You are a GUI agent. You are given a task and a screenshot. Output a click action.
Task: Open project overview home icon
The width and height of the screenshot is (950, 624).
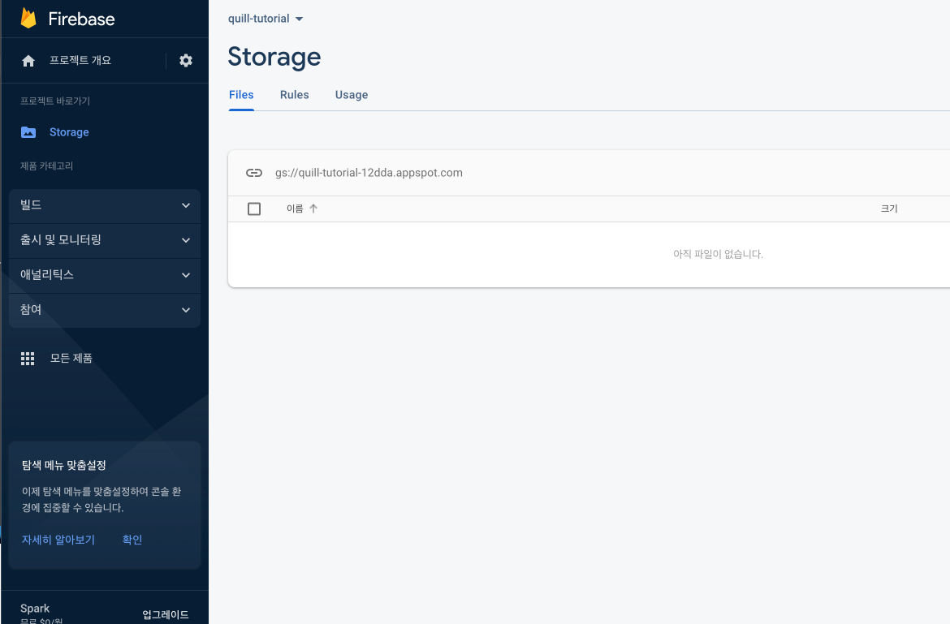[28, 61]
